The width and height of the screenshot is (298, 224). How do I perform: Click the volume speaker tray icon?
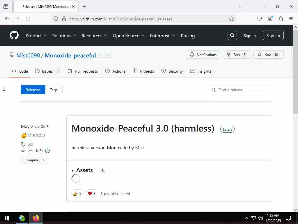[x=260, y=218]
